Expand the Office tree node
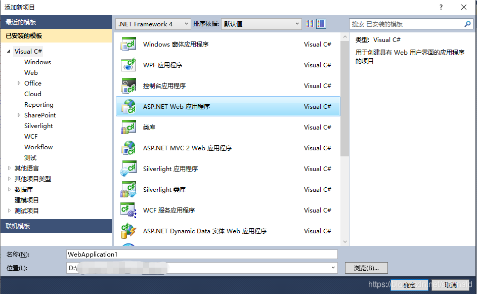Screen dimensions: 477x294 pyautogui.click(x=19, y=83)
